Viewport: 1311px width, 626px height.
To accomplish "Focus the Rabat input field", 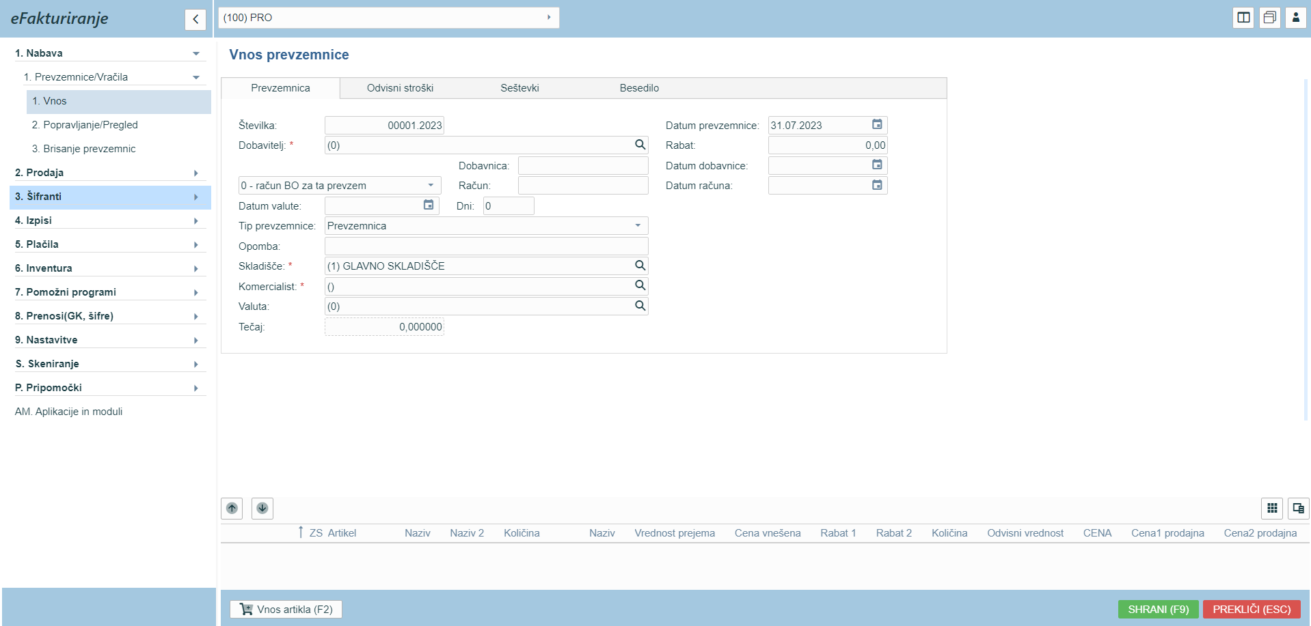I will (x=828, y=145).
